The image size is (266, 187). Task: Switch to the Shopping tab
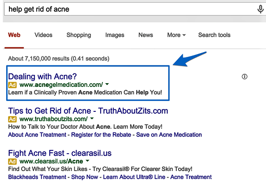point(78,35)
